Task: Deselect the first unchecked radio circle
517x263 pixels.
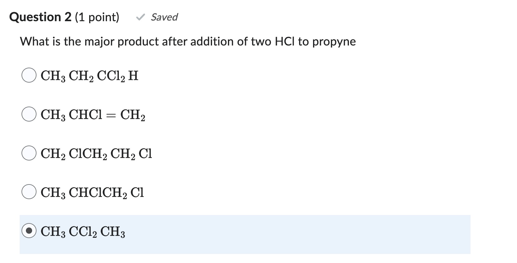Action: (x=29, y=75)
